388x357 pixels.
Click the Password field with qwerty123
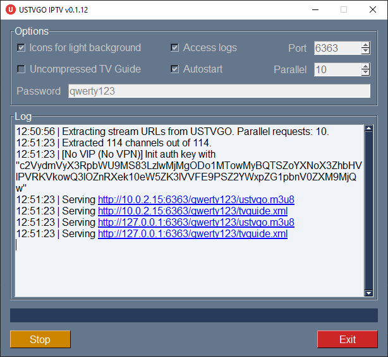(x=219, y=91)
